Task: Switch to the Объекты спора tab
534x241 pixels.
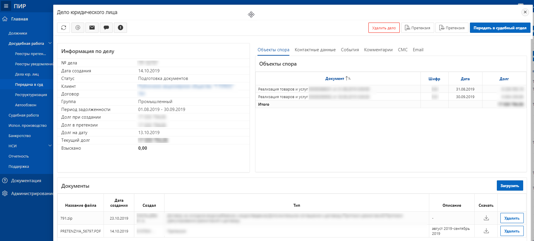Action: click(273, 50)
